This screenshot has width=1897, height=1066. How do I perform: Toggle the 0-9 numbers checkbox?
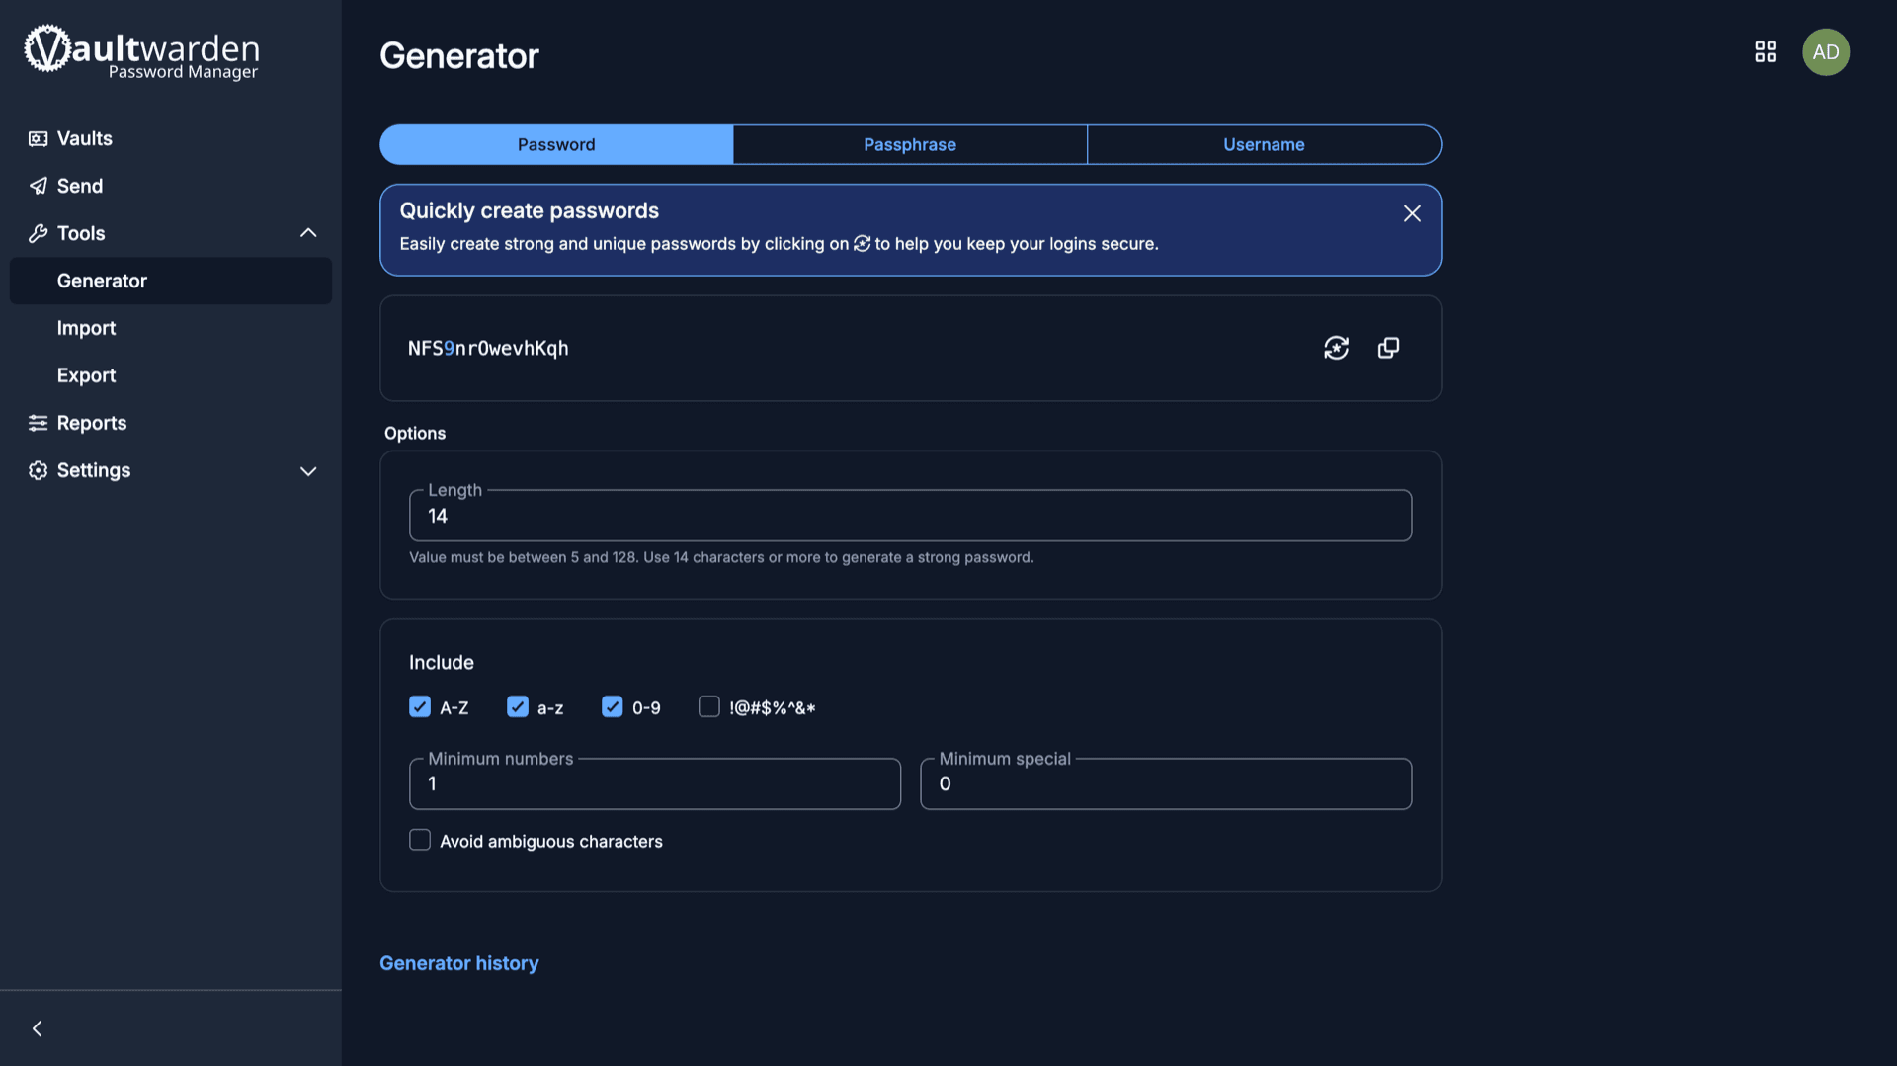tap(613, 706)
